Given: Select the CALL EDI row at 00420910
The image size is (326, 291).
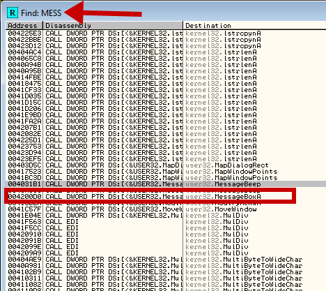Looking at the screenshot, I should [166, 234].
